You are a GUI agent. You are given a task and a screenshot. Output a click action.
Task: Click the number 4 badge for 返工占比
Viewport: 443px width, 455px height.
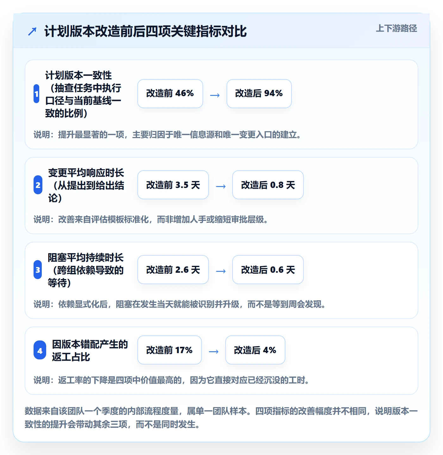[40, 350]
